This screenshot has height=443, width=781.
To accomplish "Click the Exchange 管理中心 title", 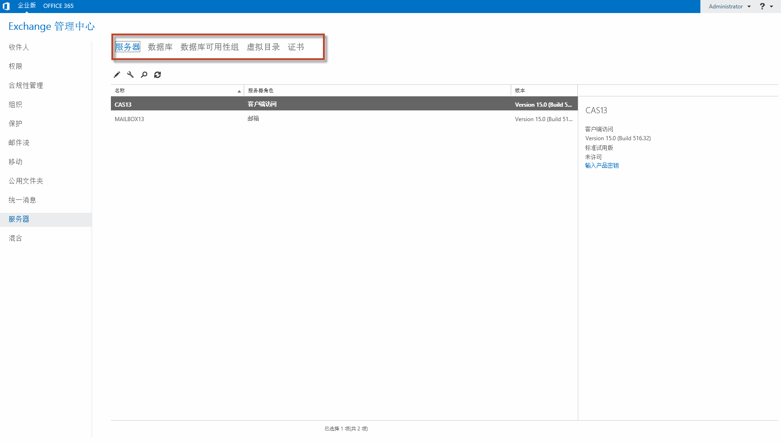I will click(x=51, y=26).
